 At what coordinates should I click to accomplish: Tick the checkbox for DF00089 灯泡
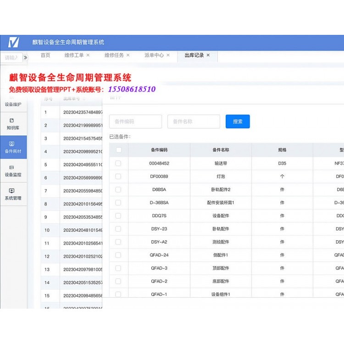pyautogui.click(x=118, y=176)
